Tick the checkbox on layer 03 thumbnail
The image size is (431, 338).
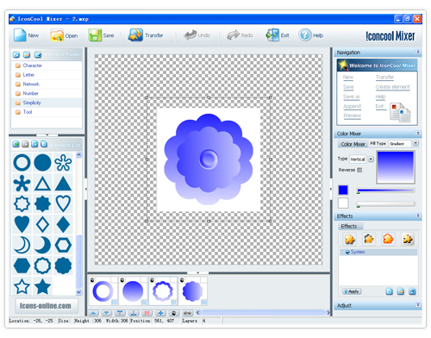(114, 279)
